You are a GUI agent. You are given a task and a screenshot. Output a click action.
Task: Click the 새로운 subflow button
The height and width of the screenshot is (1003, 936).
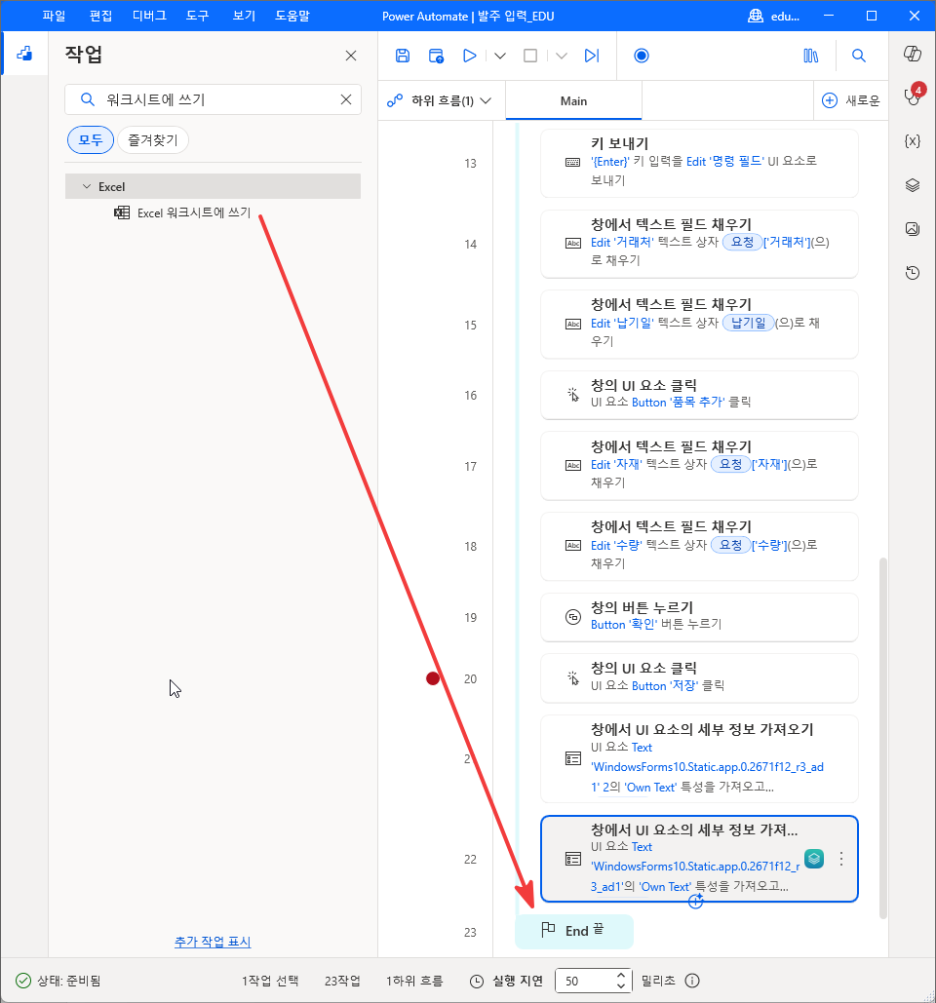click(850, 100)
